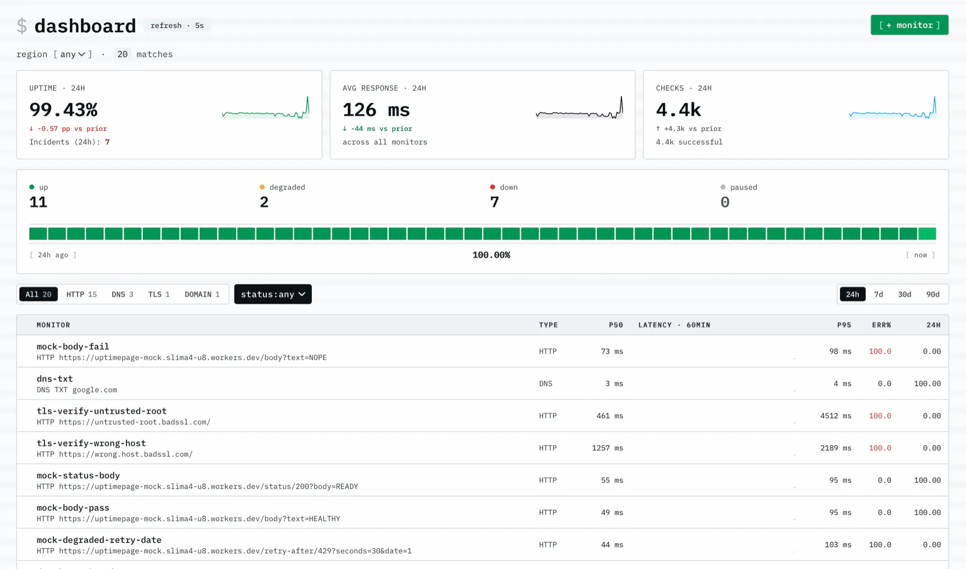Sort by the MONITOR column header
Screen dimensions: 966x569
[53, 325]
